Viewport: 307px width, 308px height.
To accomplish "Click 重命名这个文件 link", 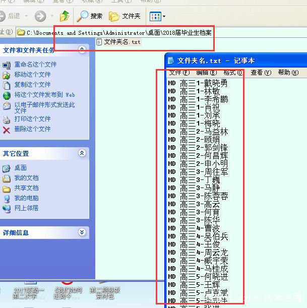I will coord(35,65).
